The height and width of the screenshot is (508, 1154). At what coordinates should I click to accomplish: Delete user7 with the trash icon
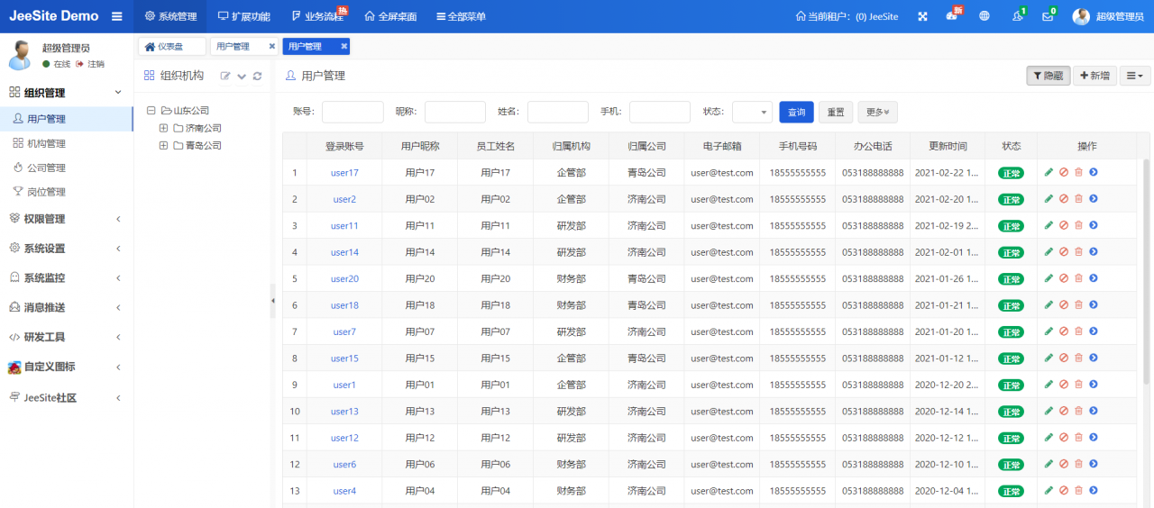1078,331
